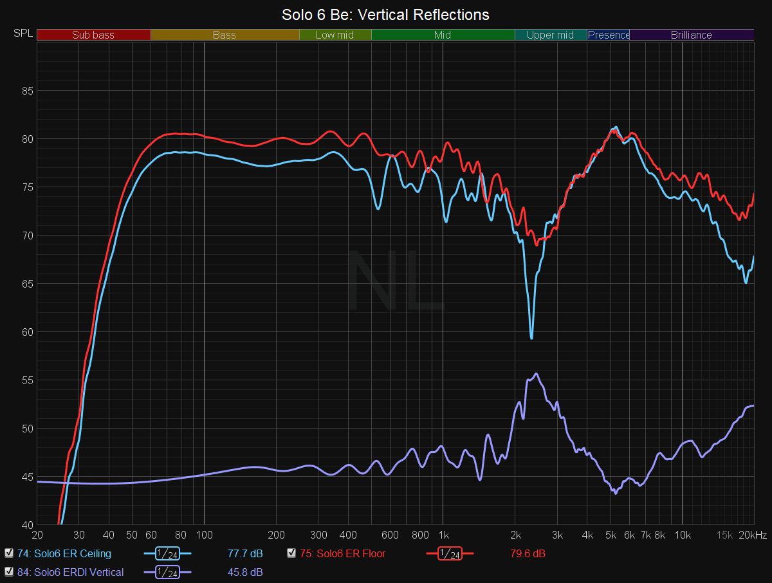Select the '84: Solo6 ERDI Vertical' legend label
The height and width of the screenshot is (583, 772).
(71, 572)
